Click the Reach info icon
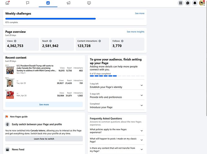The image size is (207, 154). pyautogui.click(x=50, y=41)
